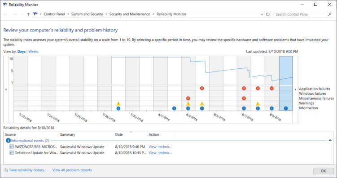Click the Informational events (2) group header
The width and height of the screenshot is (337, 178).
pos(30,141)
